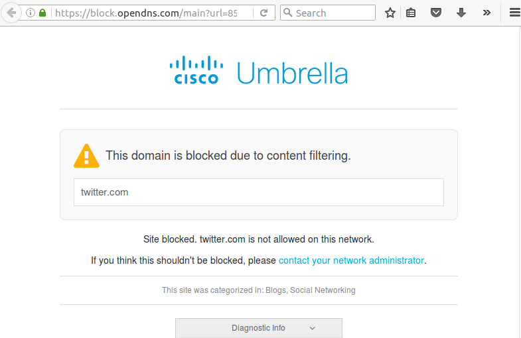This screenshot has width=521, height=338.
Task: Click the yellow warning triangle icon
Action: coord(86,156)
